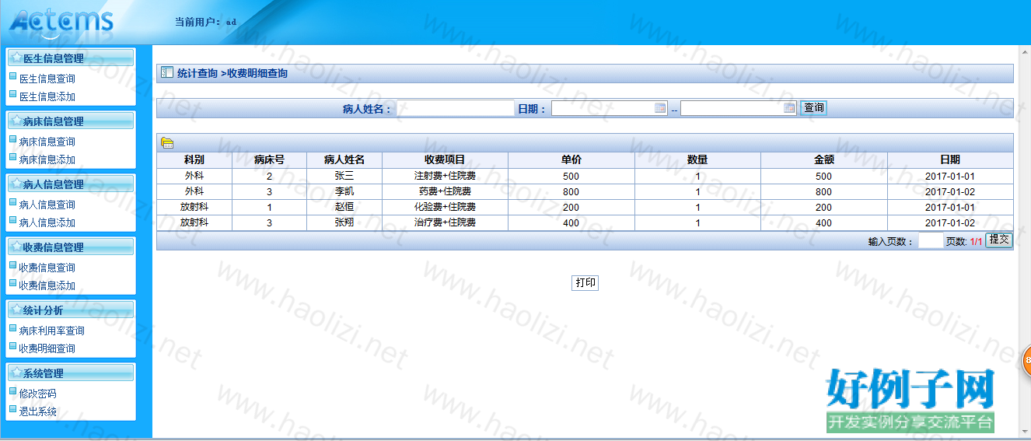Viewport: 1031px width, 441px height.
Task: Click the breadcrumb icon beside 统计查询
Action: pos(166,73)
